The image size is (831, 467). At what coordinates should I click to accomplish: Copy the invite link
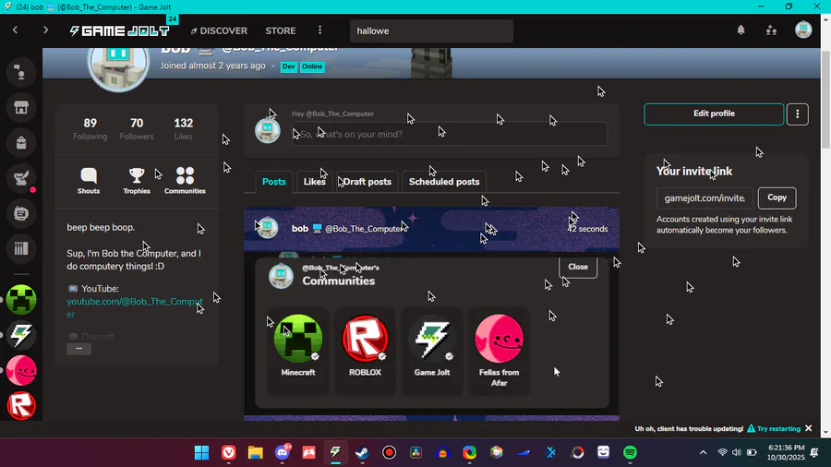click(x=777, y=198)
